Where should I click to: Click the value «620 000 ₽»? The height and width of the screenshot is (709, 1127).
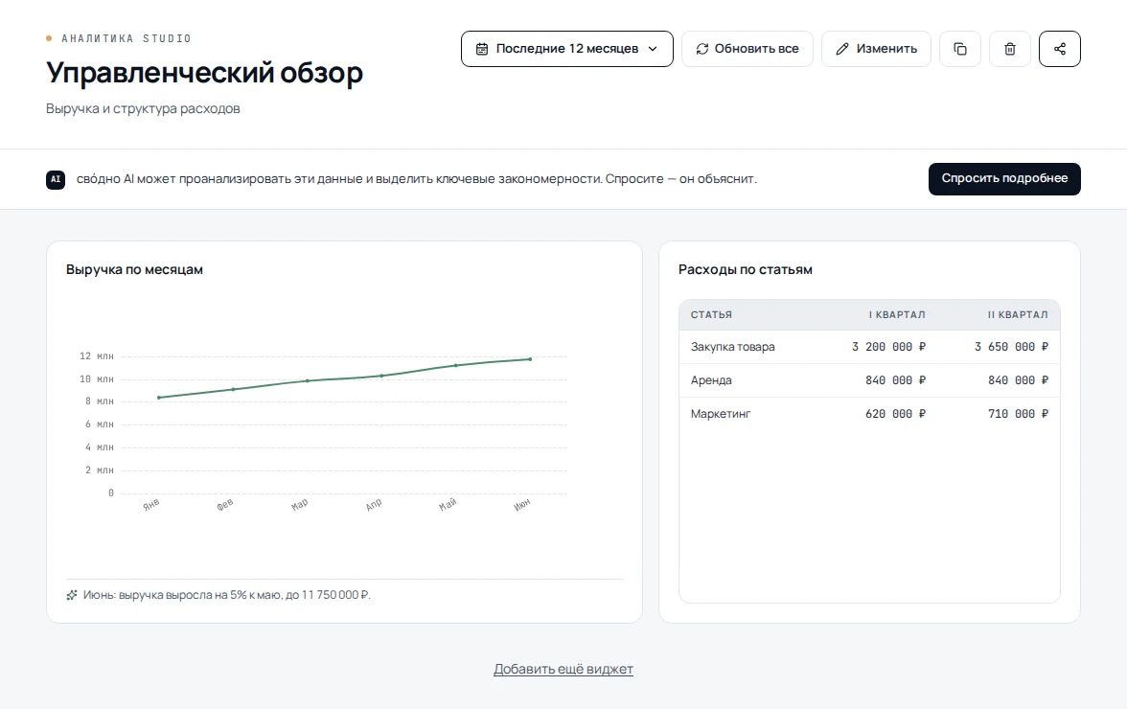click(895, 414)
